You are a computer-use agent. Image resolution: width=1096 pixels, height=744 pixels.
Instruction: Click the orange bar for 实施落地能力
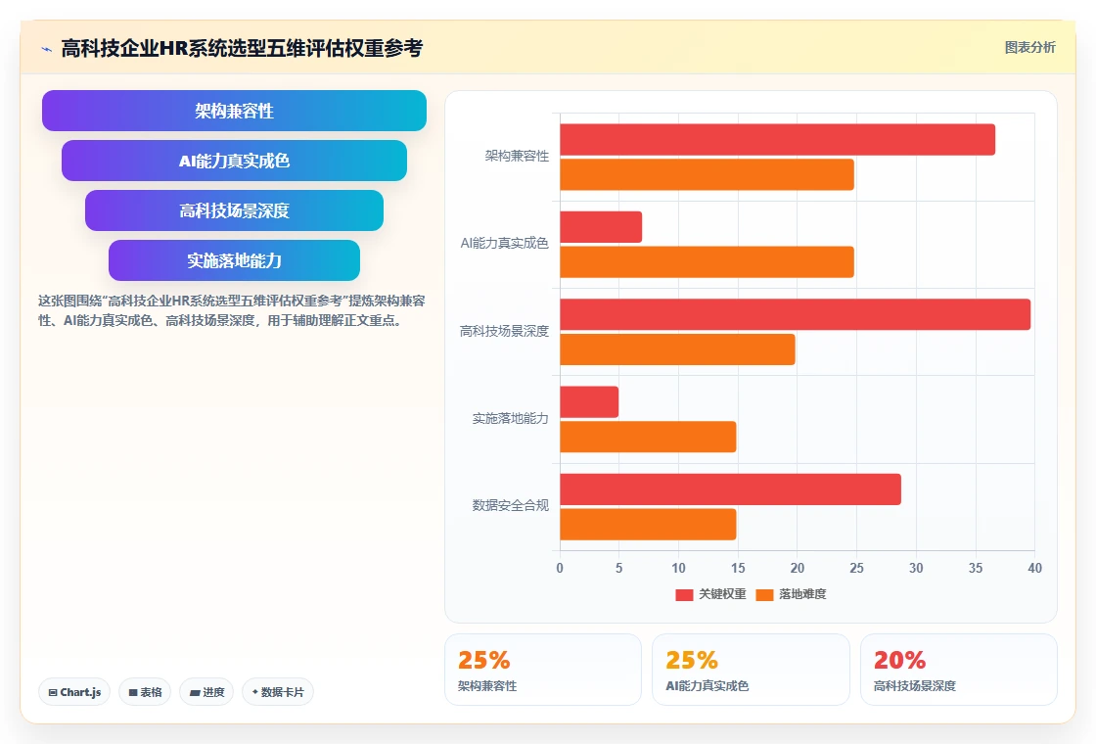click(x=648, y=437)
